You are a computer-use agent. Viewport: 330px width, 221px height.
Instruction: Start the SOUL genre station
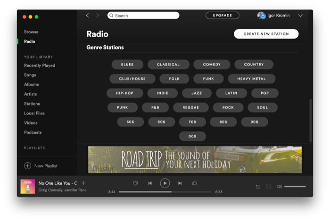click(263, 107)
